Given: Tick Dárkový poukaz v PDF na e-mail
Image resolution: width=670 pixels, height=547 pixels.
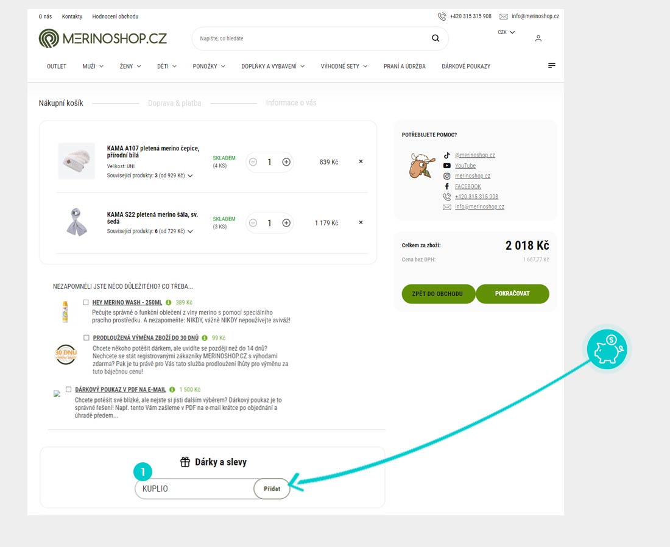Looking at the screenshot, I should pyautogui.click(x=69, y=389).
